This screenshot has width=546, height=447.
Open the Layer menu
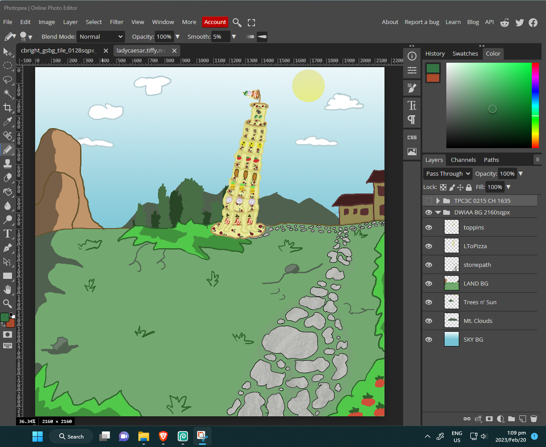70,22
